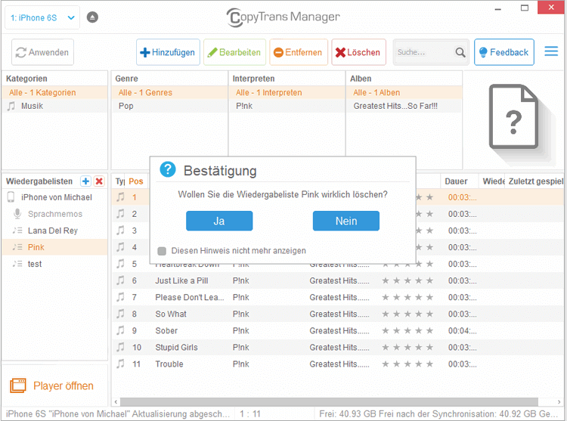Click Greatest Hits album of Stupid Girls
The width and height of the screenshot is (567, 421).
pos(339,347)
